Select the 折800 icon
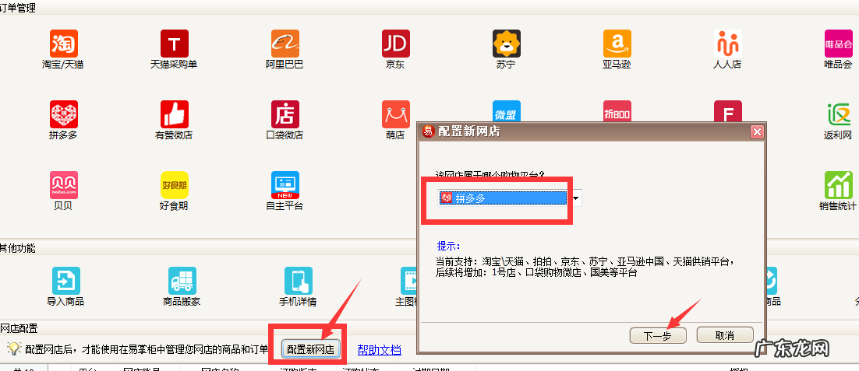This screenshot has width=859, height=371. 617,111
